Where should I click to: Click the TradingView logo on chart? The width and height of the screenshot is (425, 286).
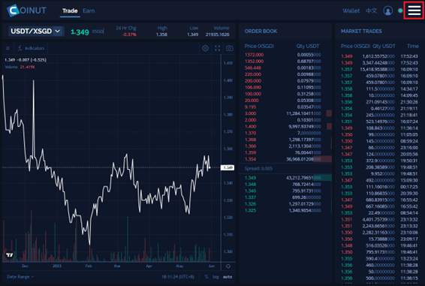10,254
